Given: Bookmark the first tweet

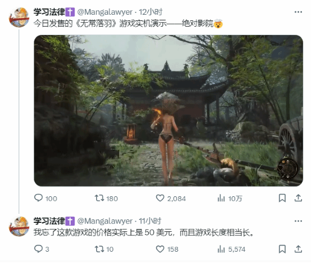Looking at the screenshot, I should tap(282, 198).
